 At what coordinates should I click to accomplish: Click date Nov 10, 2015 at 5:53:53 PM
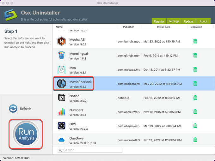[162, 112]
